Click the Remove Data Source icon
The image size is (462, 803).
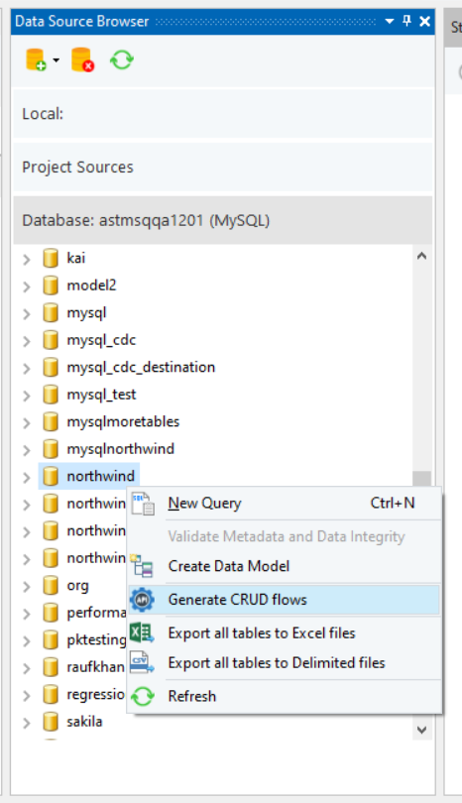click(x=82, y=59)
